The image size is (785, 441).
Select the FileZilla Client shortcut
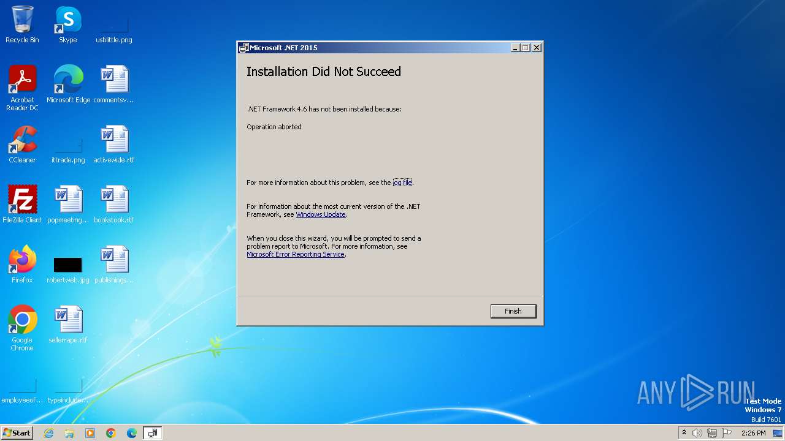pyautogui.click(x=22, y=205)
